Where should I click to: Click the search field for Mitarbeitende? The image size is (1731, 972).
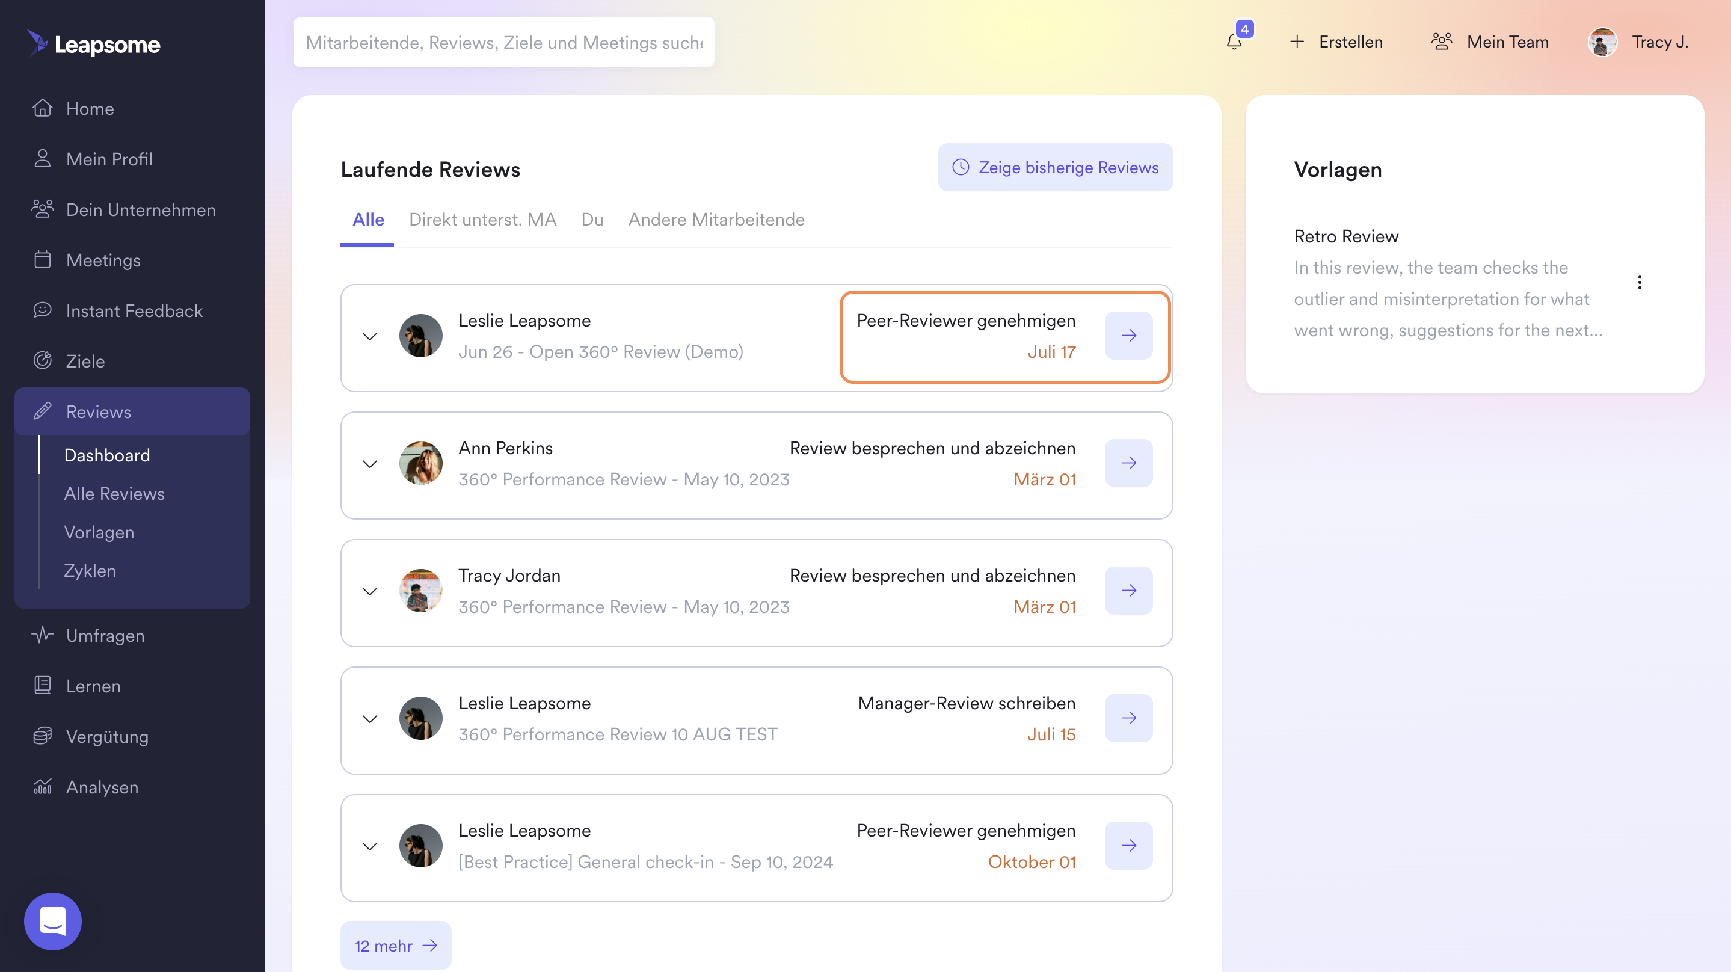[504, 42]
